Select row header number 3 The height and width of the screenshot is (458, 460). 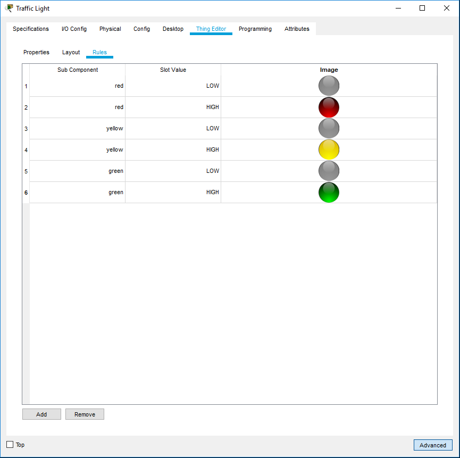tap(26, 129)
